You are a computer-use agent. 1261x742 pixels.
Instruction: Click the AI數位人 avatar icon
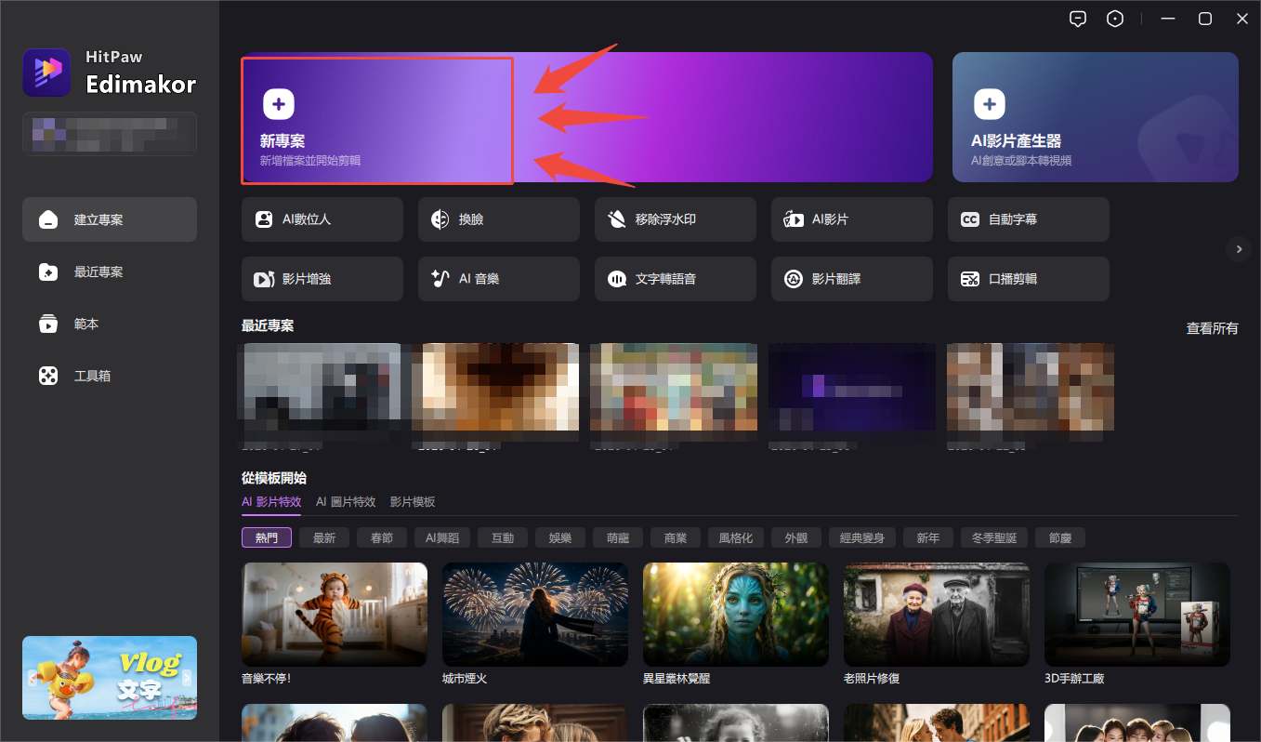(x=264, y=219)
